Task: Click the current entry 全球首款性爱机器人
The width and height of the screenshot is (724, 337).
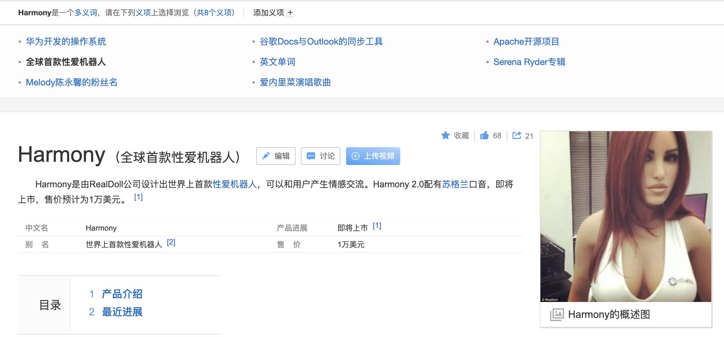Action: (66, 62)
